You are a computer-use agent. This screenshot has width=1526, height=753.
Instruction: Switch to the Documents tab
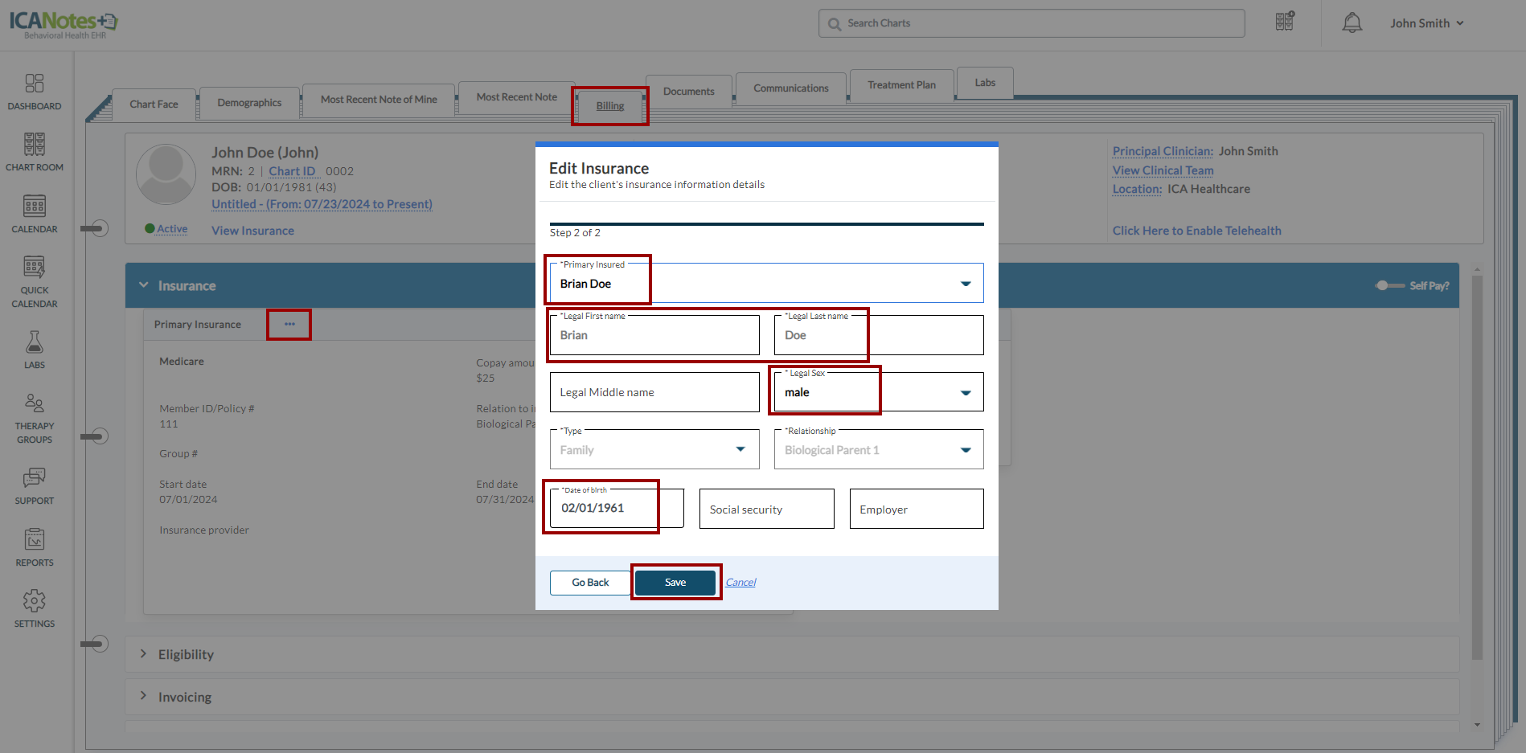(688, 92)
